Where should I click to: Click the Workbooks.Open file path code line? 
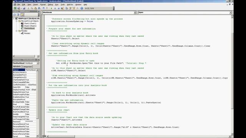point(101,63)
